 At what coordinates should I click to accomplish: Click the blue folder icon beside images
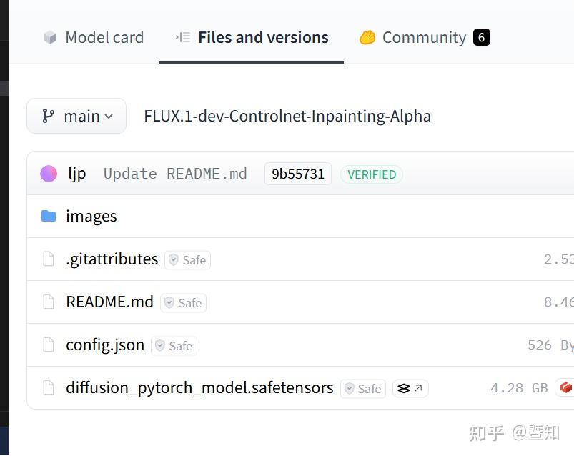click(x=47, y=215)
